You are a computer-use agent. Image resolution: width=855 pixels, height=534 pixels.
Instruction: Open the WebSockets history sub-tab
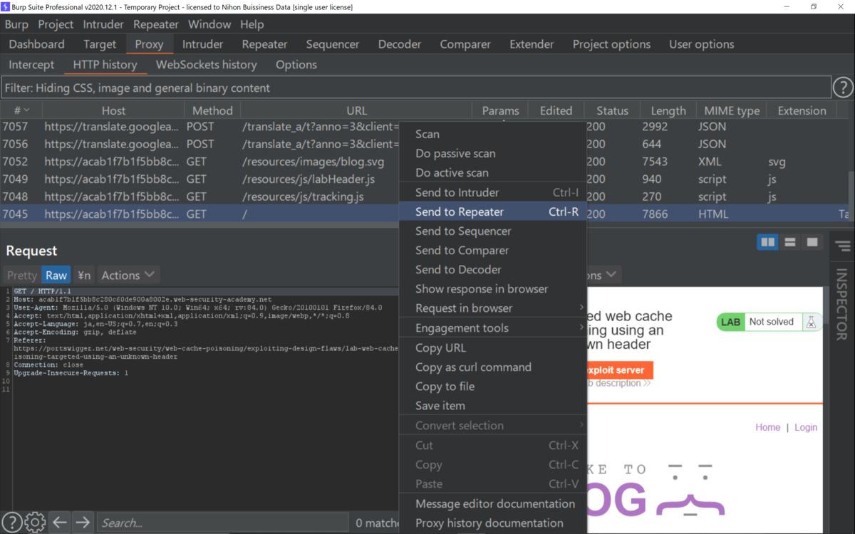207,65
